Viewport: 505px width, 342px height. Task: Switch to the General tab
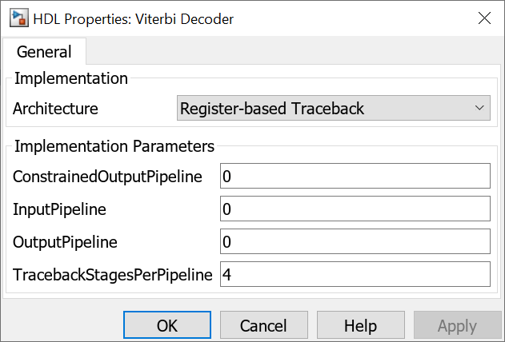(44, 52)
